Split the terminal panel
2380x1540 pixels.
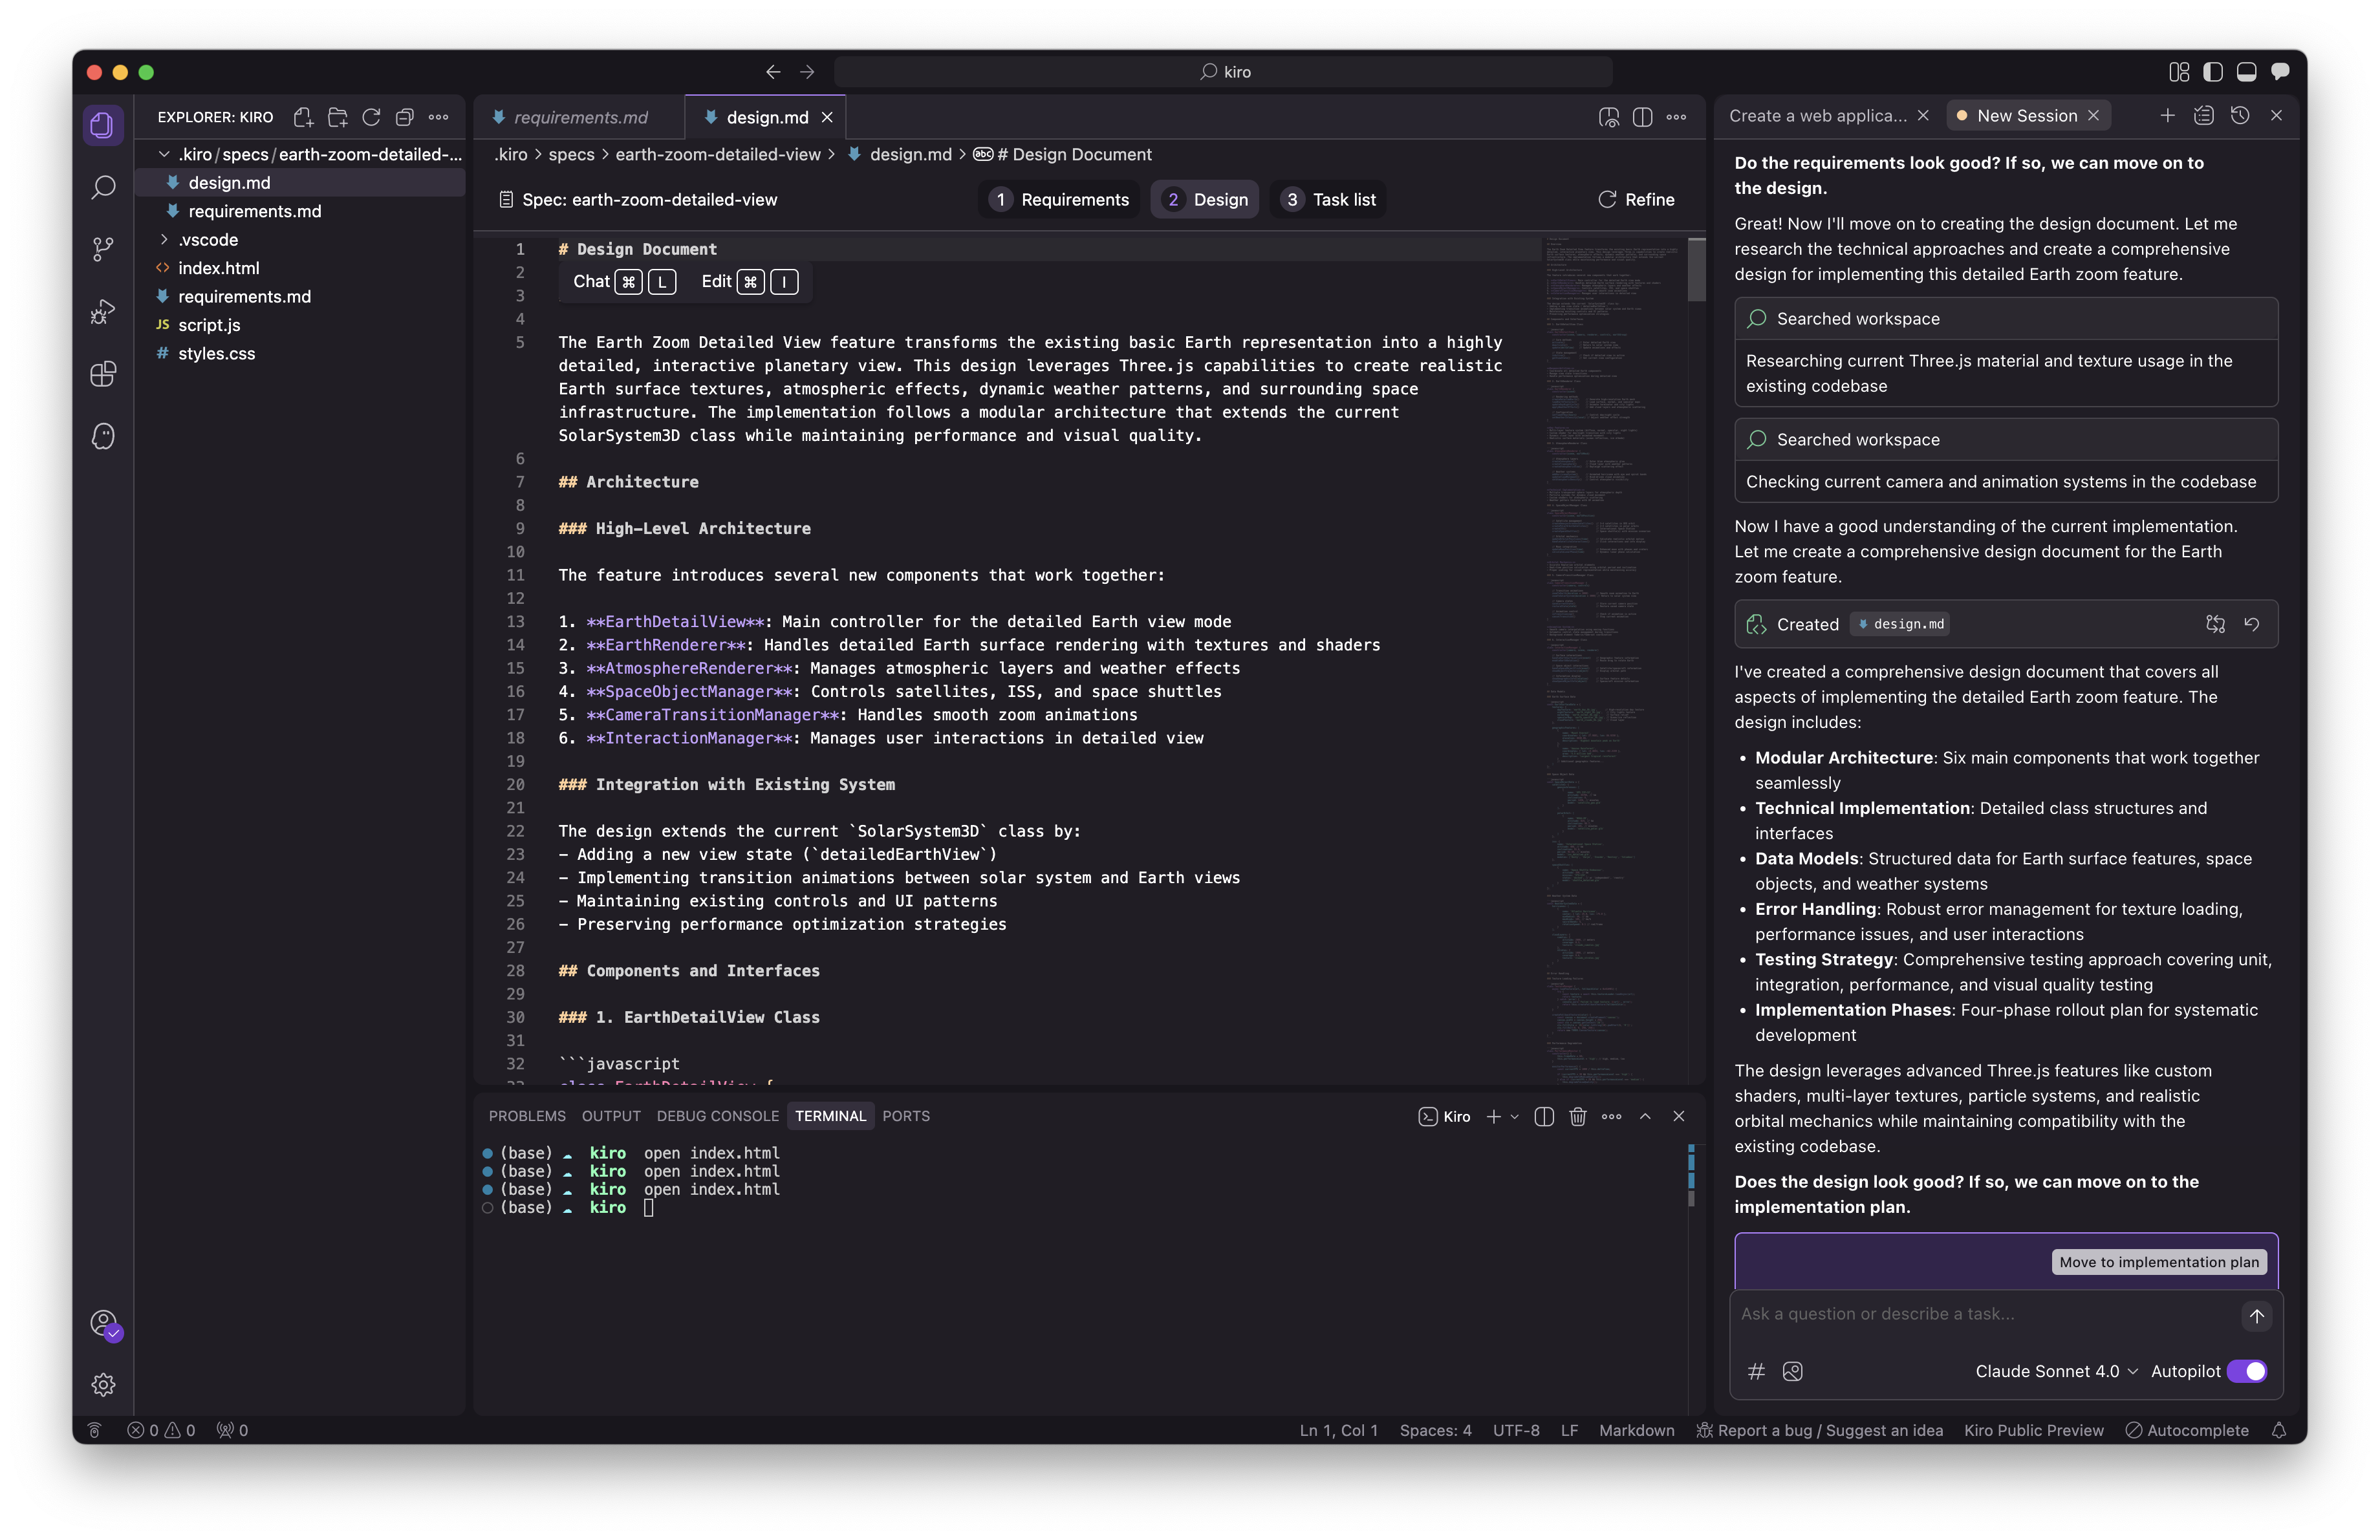1544,1117
